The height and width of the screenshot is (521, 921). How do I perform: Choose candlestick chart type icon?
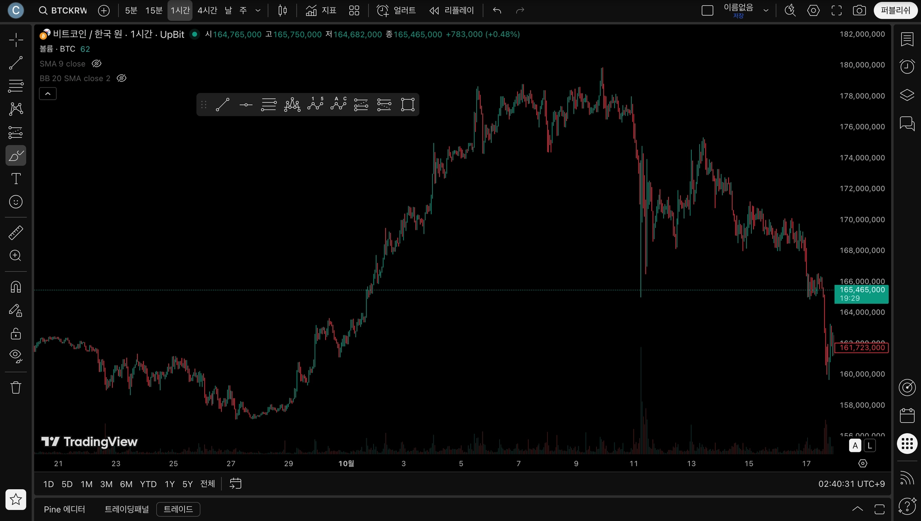(x=283, y=11)
